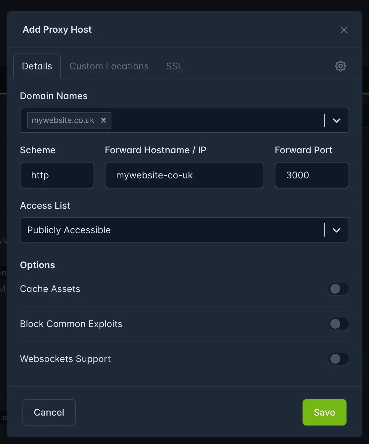Open the SSL tab
The height and width of the screenshot is (444, 369).
click(174, 66)
